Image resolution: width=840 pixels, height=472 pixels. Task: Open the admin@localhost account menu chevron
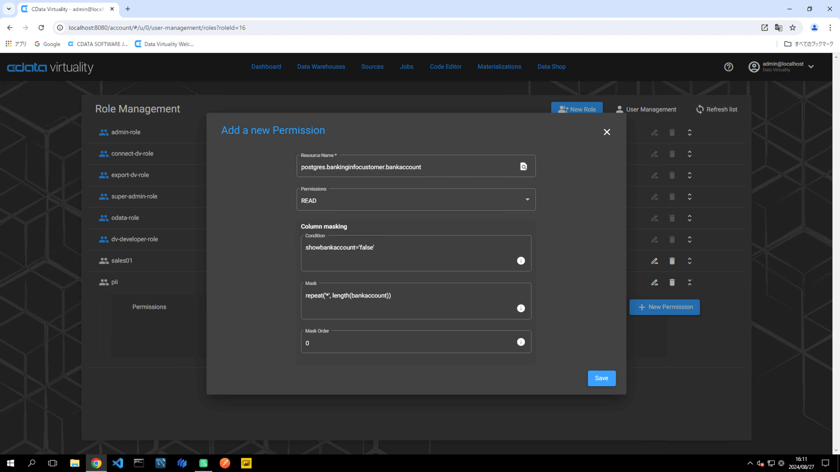tap(811, 67)
